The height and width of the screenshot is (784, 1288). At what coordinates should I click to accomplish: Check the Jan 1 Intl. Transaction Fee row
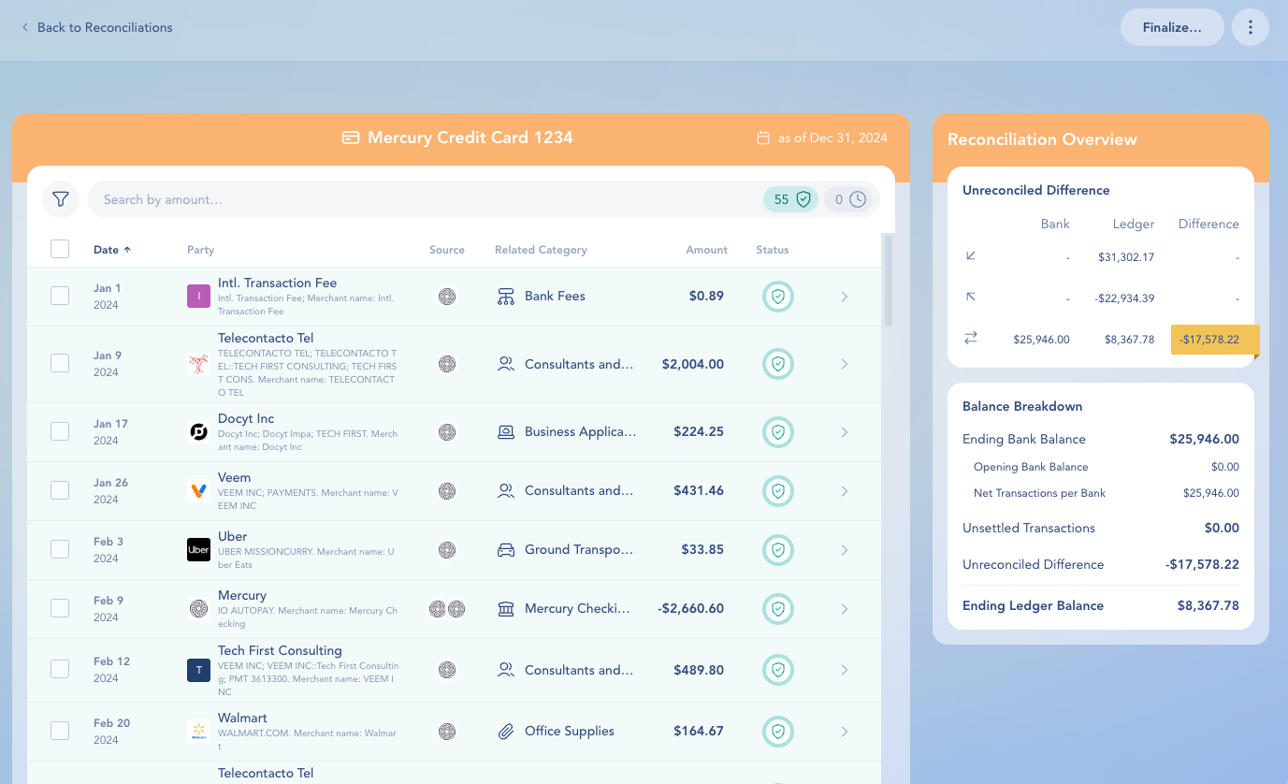(x=60, y=296)
